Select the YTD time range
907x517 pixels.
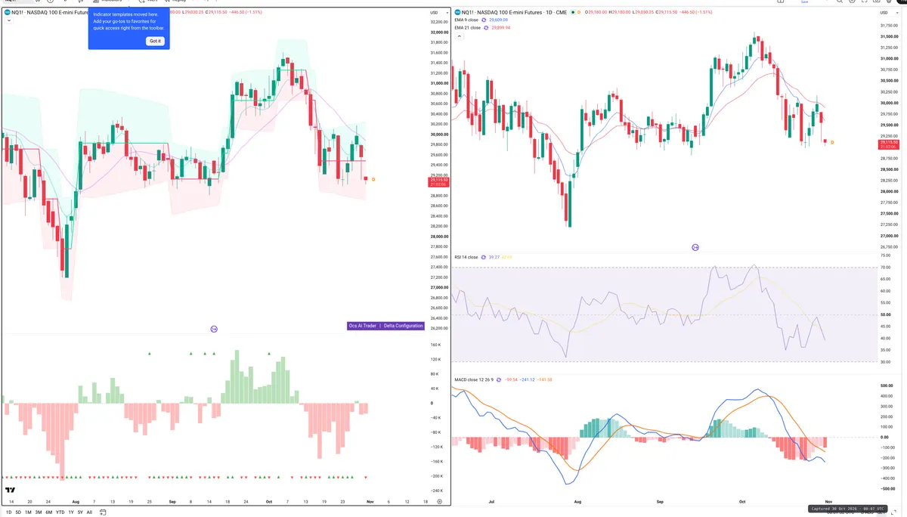point(60,512)
